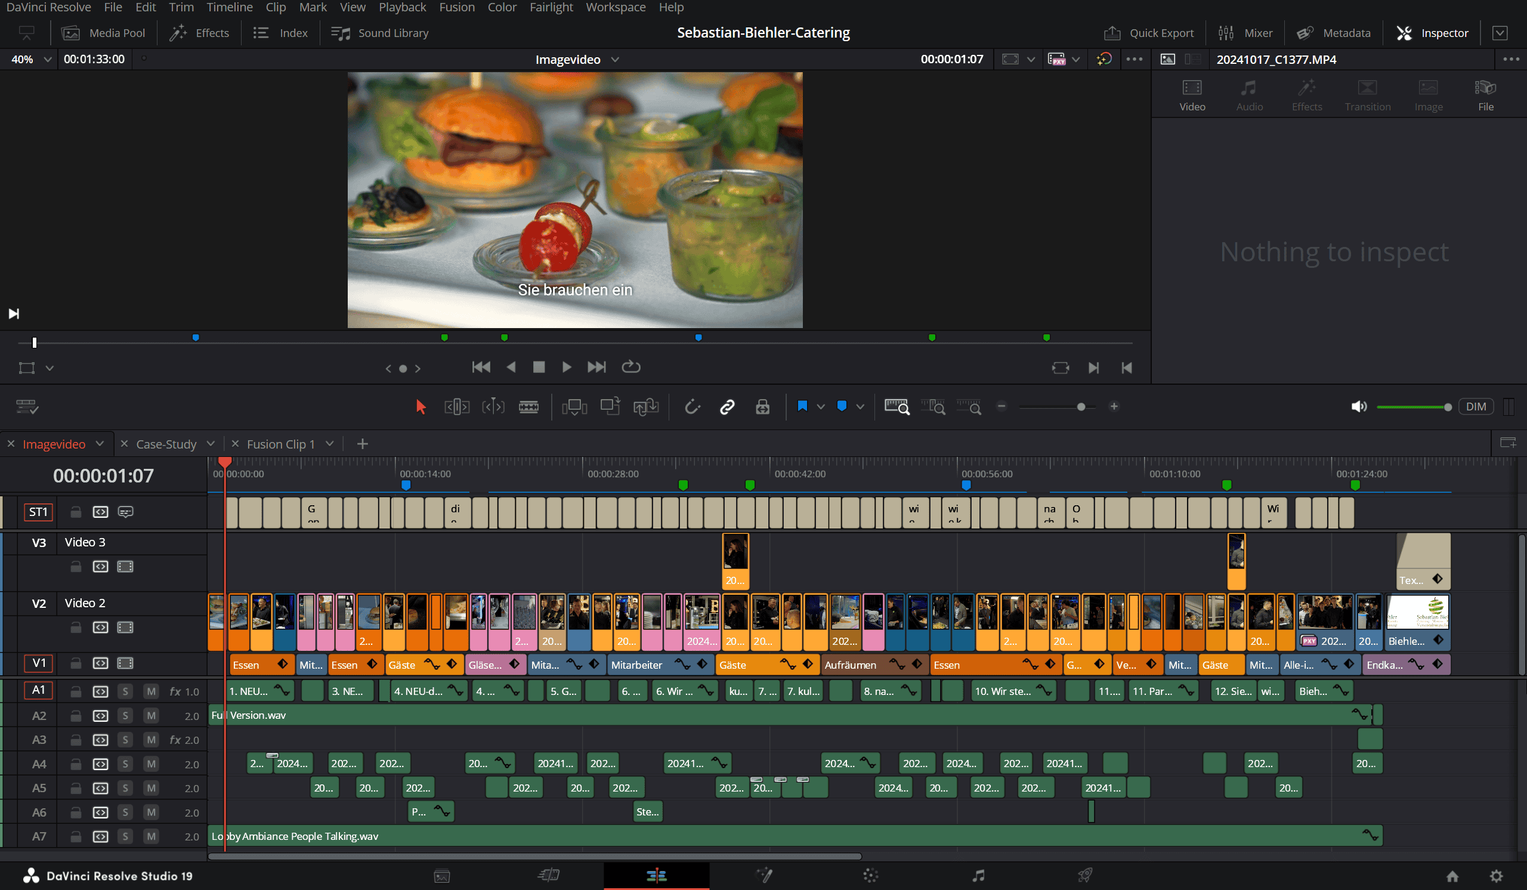
Task: Mute audio track A1
Action: pyautogui.click(x=151, y=691)
